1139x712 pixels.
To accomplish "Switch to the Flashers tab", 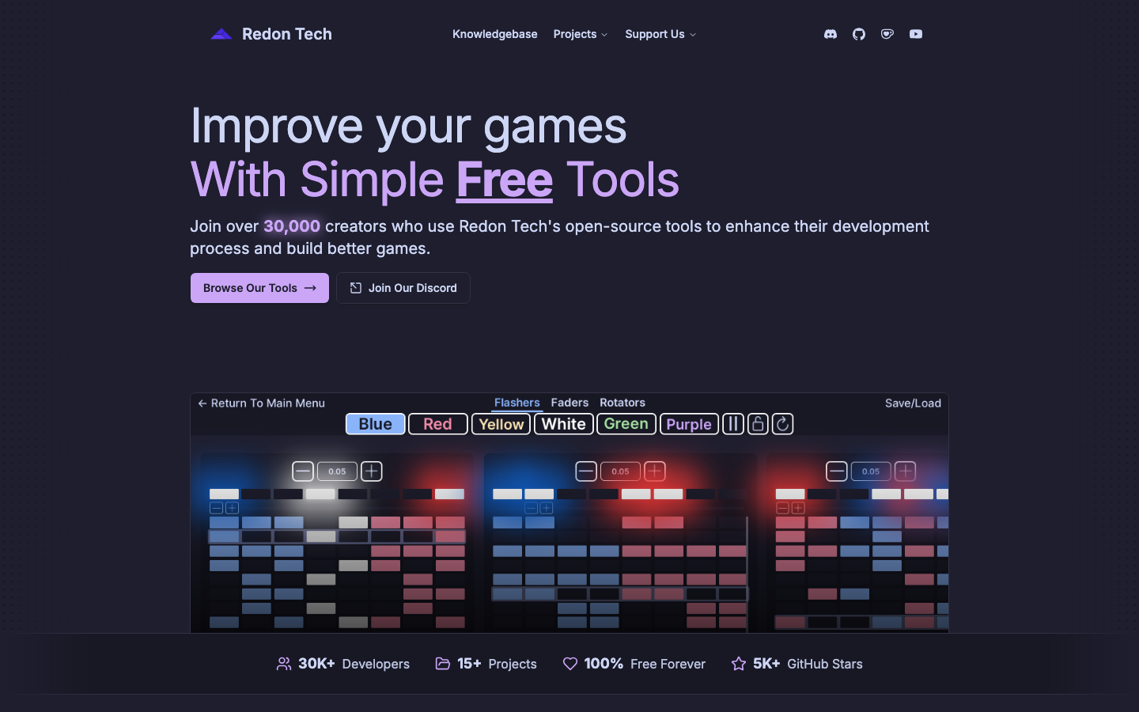I will 517,403.
